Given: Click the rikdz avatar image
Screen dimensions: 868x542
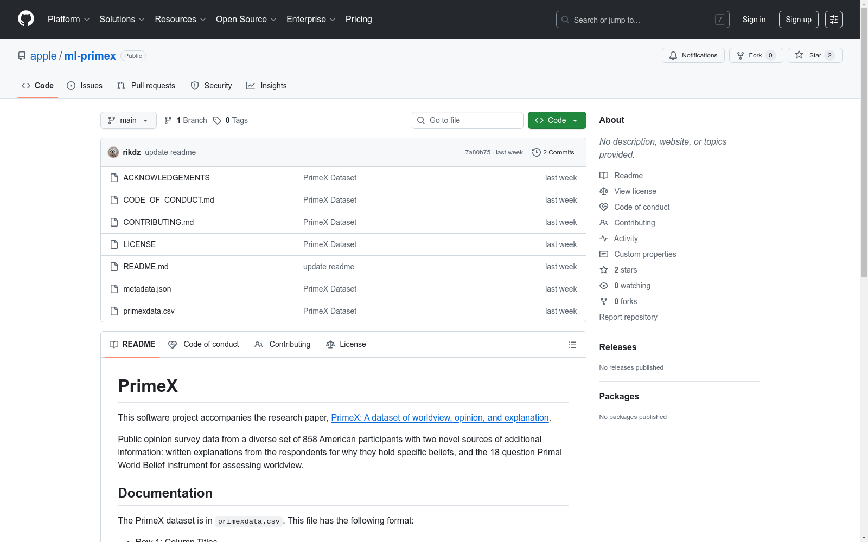Looking at the screenshot, I should [x=113, y=152].
